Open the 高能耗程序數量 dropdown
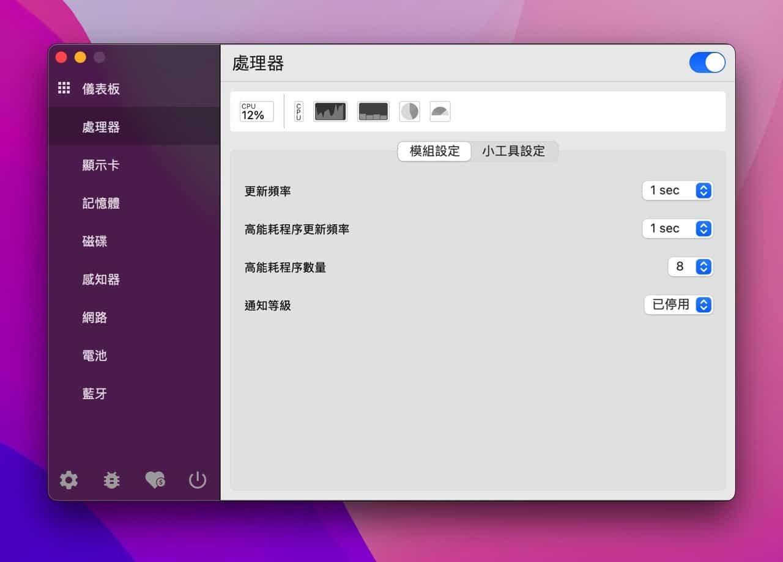 [691, 267]
